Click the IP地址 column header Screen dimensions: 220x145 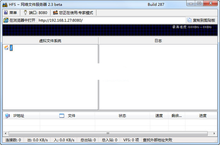click(x=21, y=116)
